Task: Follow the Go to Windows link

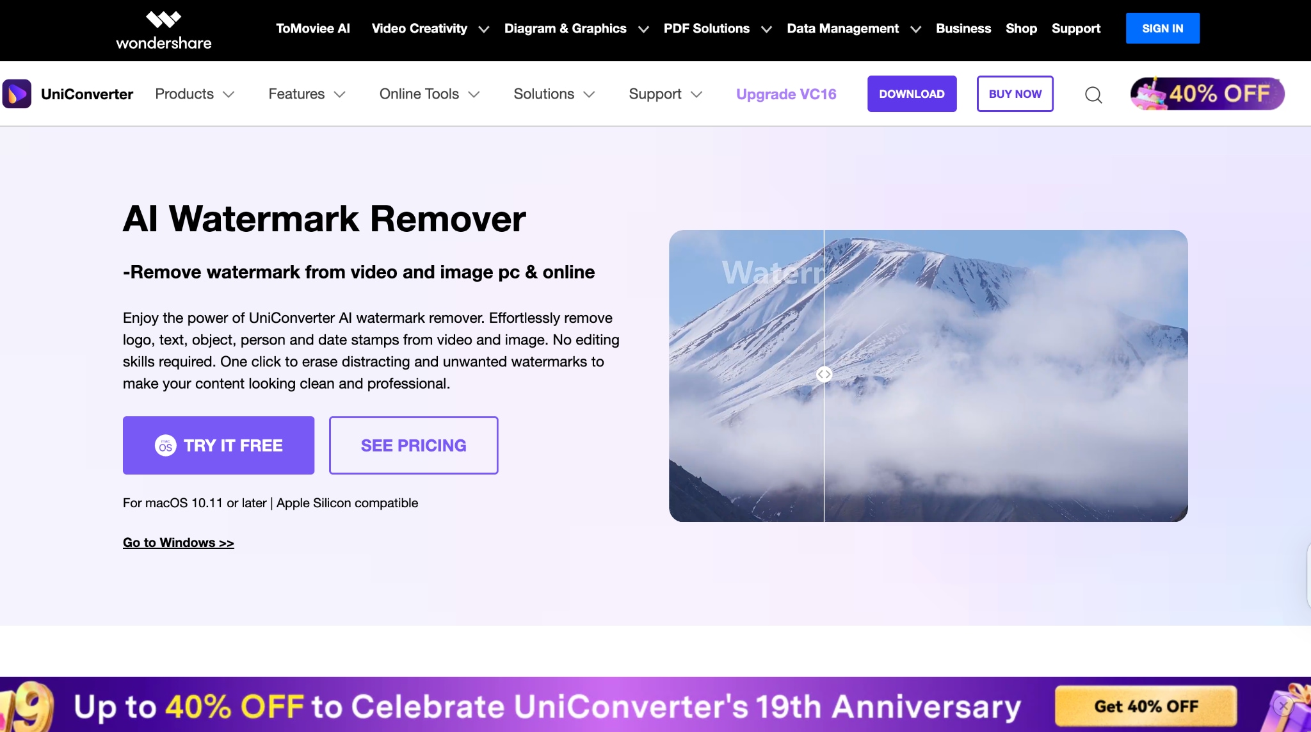Action: pos(179,542)
